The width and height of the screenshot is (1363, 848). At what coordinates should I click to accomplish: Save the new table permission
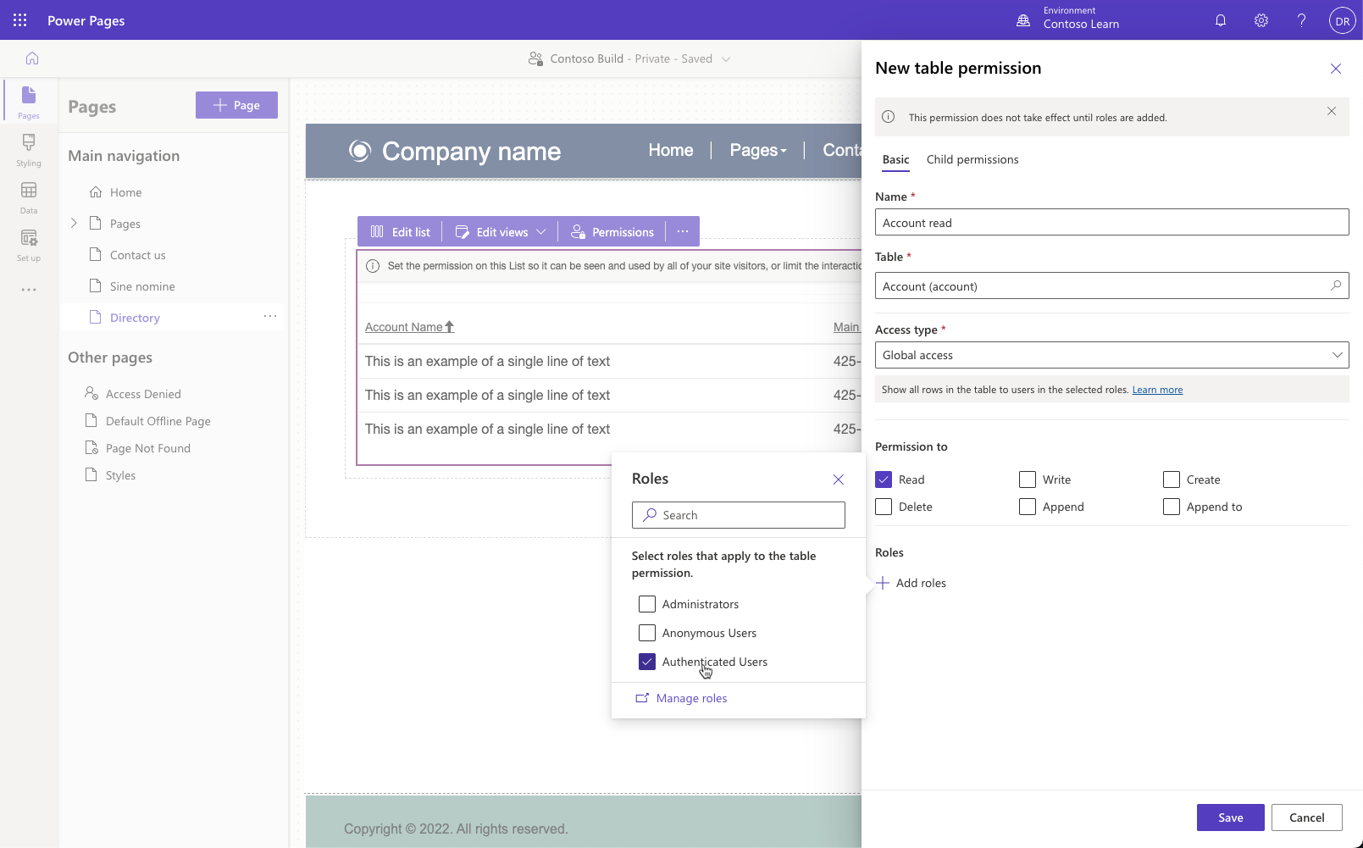(x=1229, y=817)
